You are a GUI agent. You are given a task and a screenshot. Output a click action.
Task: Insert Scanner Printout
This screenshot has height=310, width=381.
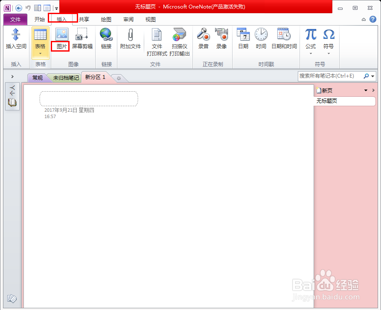point(179,42)
